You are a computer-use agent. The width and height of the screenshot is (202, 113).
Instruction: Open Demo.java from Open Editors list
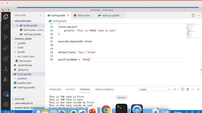click(x=28, y=30)
